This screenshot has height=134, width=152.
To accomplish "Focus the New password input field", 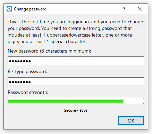I will [x=76, y=61].
